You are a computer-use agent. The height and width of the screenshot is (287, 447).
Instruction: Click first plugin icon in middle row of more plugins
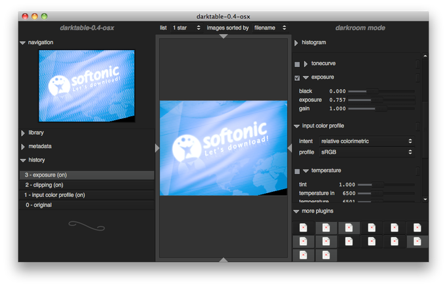pos(303,242)
